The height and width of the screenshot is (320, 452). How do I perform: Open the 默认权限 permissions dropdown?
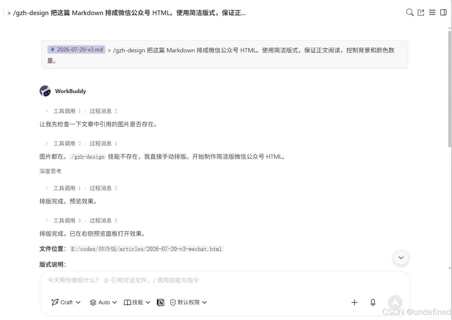[x=188, y=302]
